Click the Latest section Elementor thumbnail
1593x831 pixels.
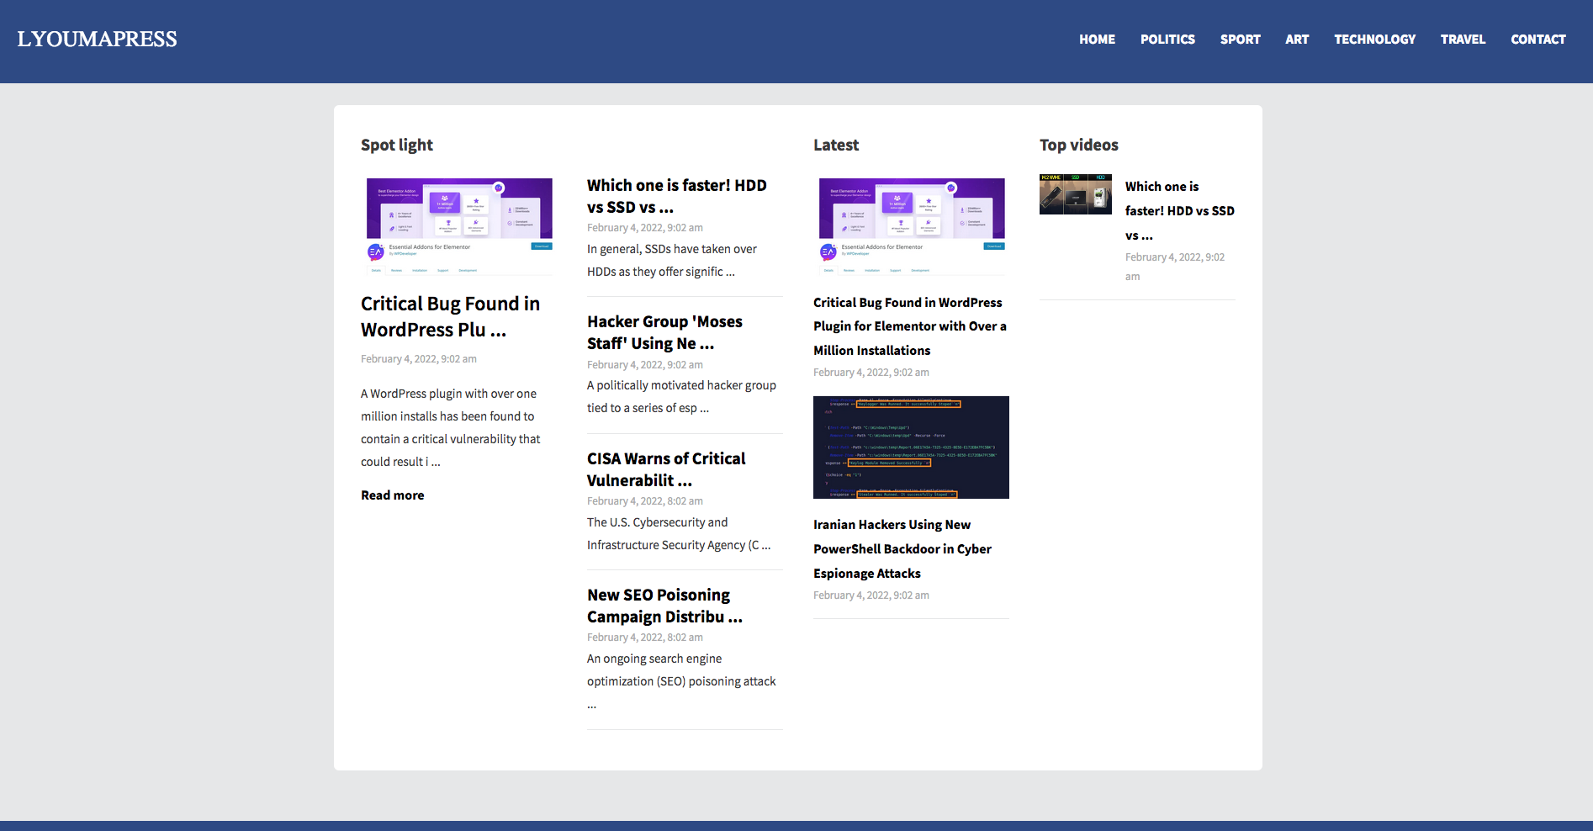(912, 226)
